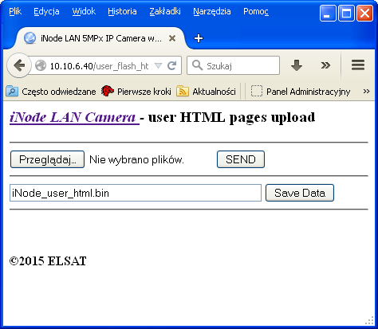Open the Pierwsze kroki bookmark
This screenshot has width=378, height=329.
point(136,92)
